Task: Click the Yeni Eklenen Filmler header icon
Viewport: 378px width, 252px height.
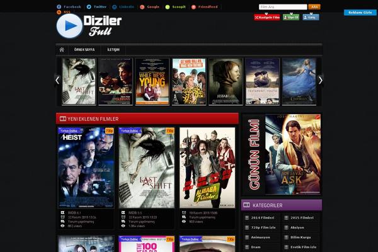Action: [x=63, y=118]
